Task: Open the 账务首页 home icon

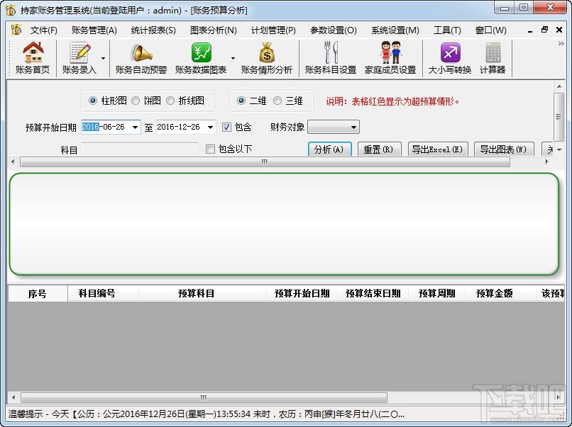Action: [x=33, y=58]
